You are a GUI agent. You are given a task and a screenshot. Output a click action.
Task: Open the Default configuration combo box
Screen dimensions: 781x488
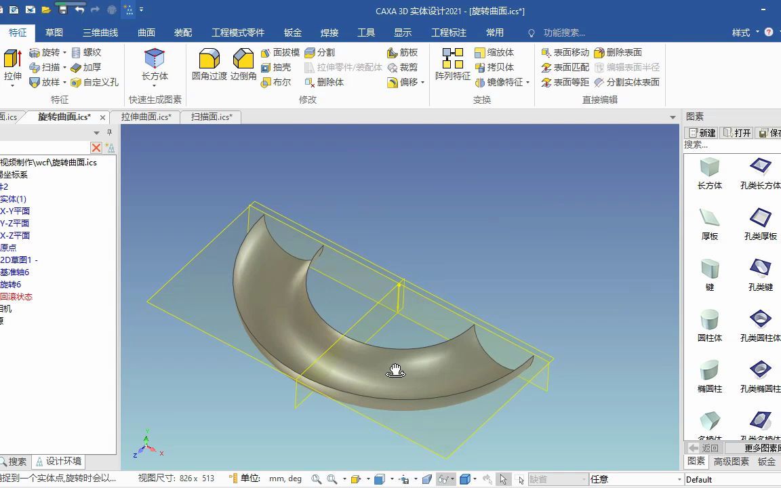click(733, 480)
